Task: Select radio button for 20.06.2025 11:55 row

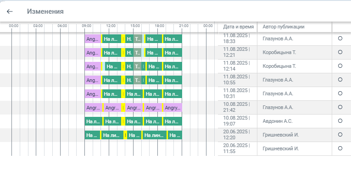Action: (x=340, y=148)
